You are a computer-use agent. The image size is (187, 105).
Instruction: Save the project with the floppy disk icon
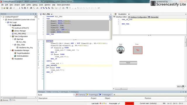click(x=7, y=8)
